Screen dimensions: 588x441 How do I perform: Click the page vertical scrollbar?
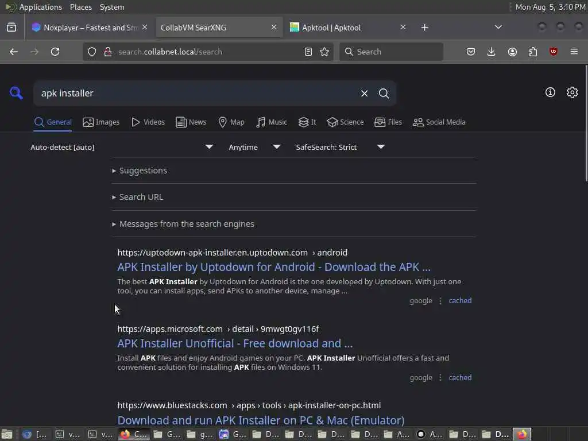click(586, 124)
